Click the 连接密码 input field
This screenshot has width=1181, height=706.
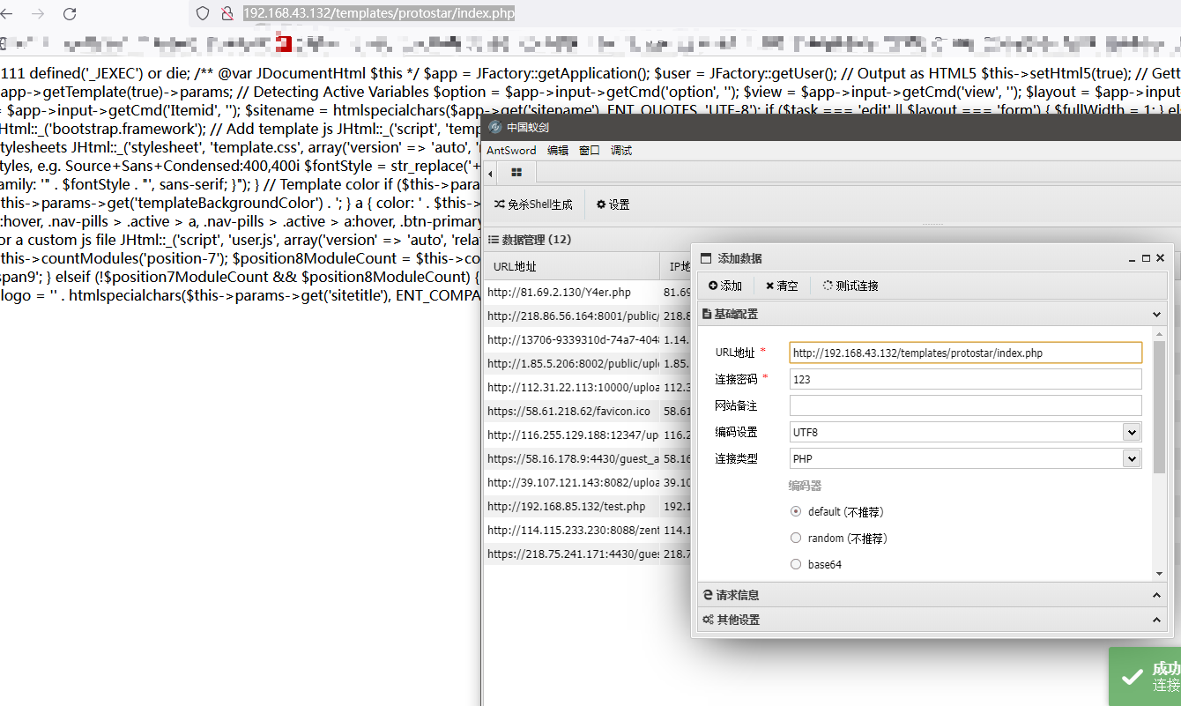click(966, 379)
